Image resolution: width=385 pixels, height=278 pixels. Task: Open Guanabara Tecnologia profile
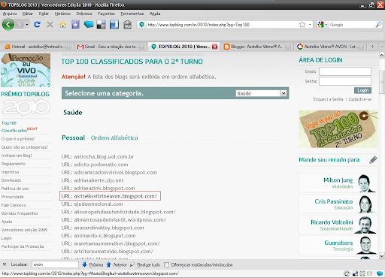[338, 246]
